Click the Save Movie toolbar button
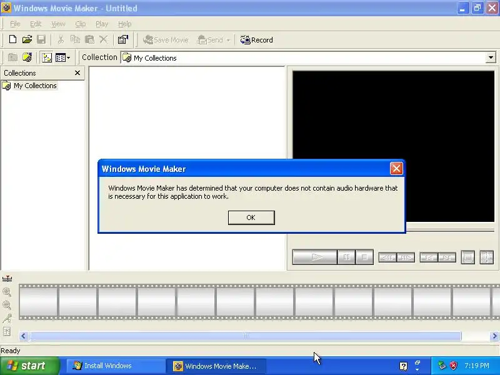Viewport: 500px width, 375px height. click(166, 40)
